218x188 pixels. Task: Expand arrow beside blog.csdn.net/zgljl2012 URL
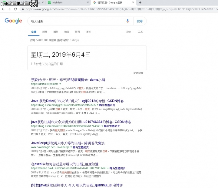tap(97, 105)
